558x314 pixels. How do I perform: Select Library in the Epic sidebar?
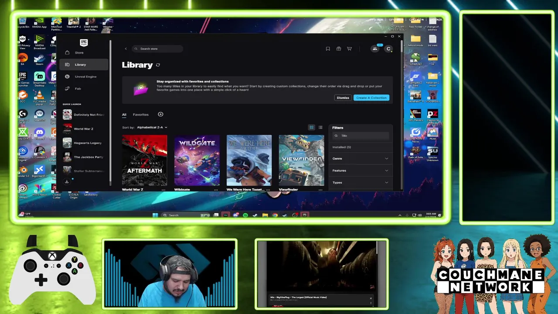84,65
